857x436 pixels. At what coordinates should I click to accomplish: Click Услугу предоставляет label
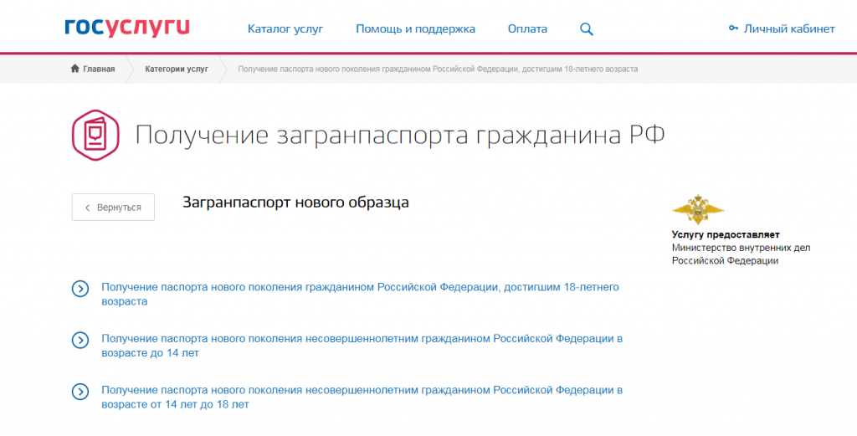tap(726, 234)
